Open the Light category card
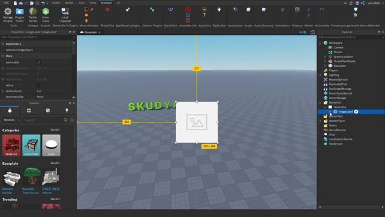Image resolution: width=385 pixels, height=217 pixels. (x=51, y=145)
